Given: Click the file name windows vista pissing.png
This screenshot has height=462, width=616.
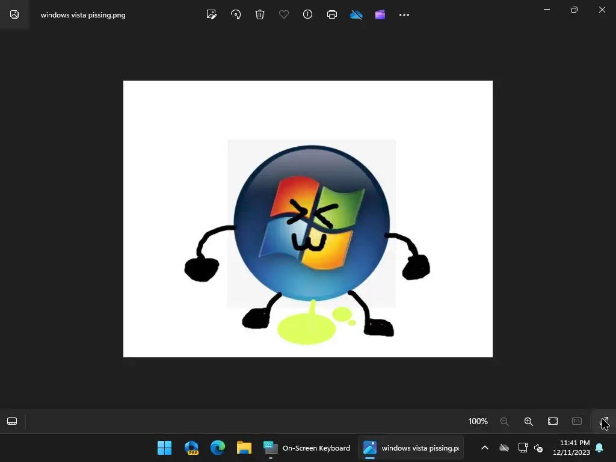Looking at the screenshot, I should click(x=83, y=15).
